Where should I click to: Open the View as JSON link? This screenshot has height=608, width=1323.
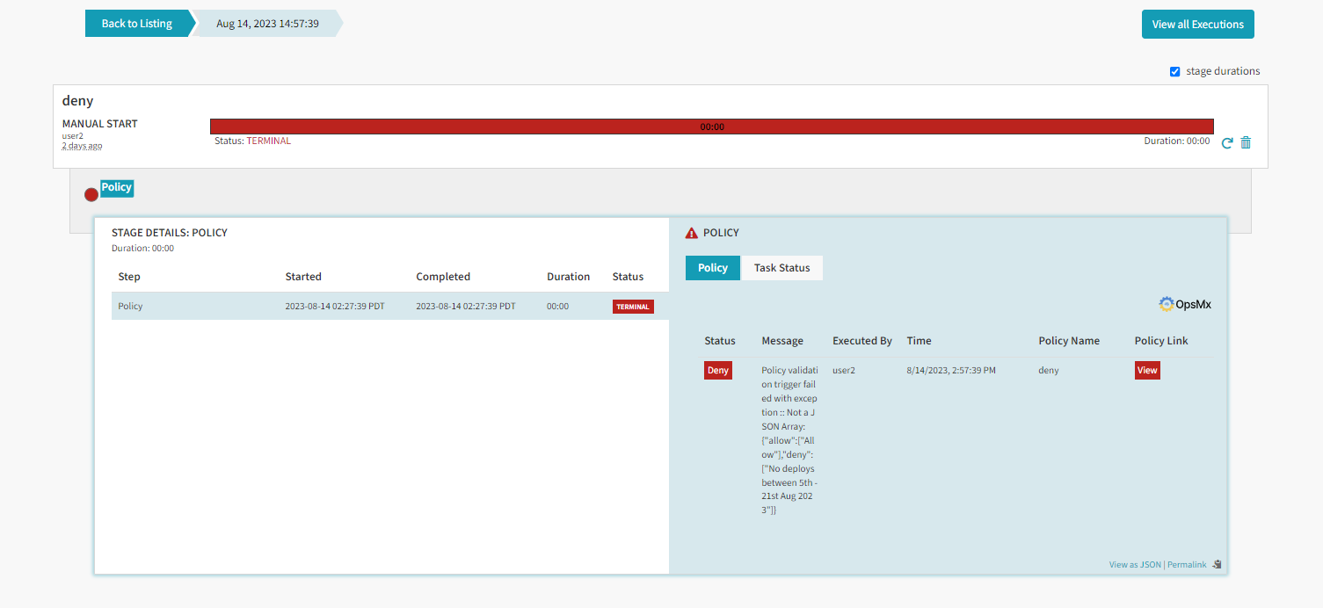[x=1134, y=565]
